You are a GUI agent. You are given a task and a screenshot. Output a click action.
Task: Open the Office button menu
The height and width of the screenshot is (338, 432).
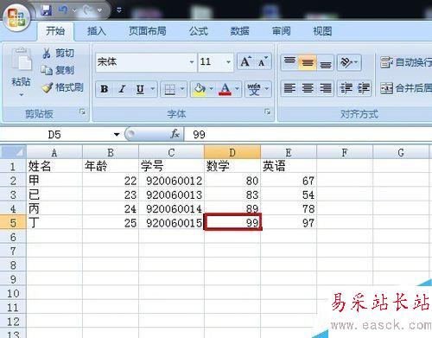pos(16,17)
